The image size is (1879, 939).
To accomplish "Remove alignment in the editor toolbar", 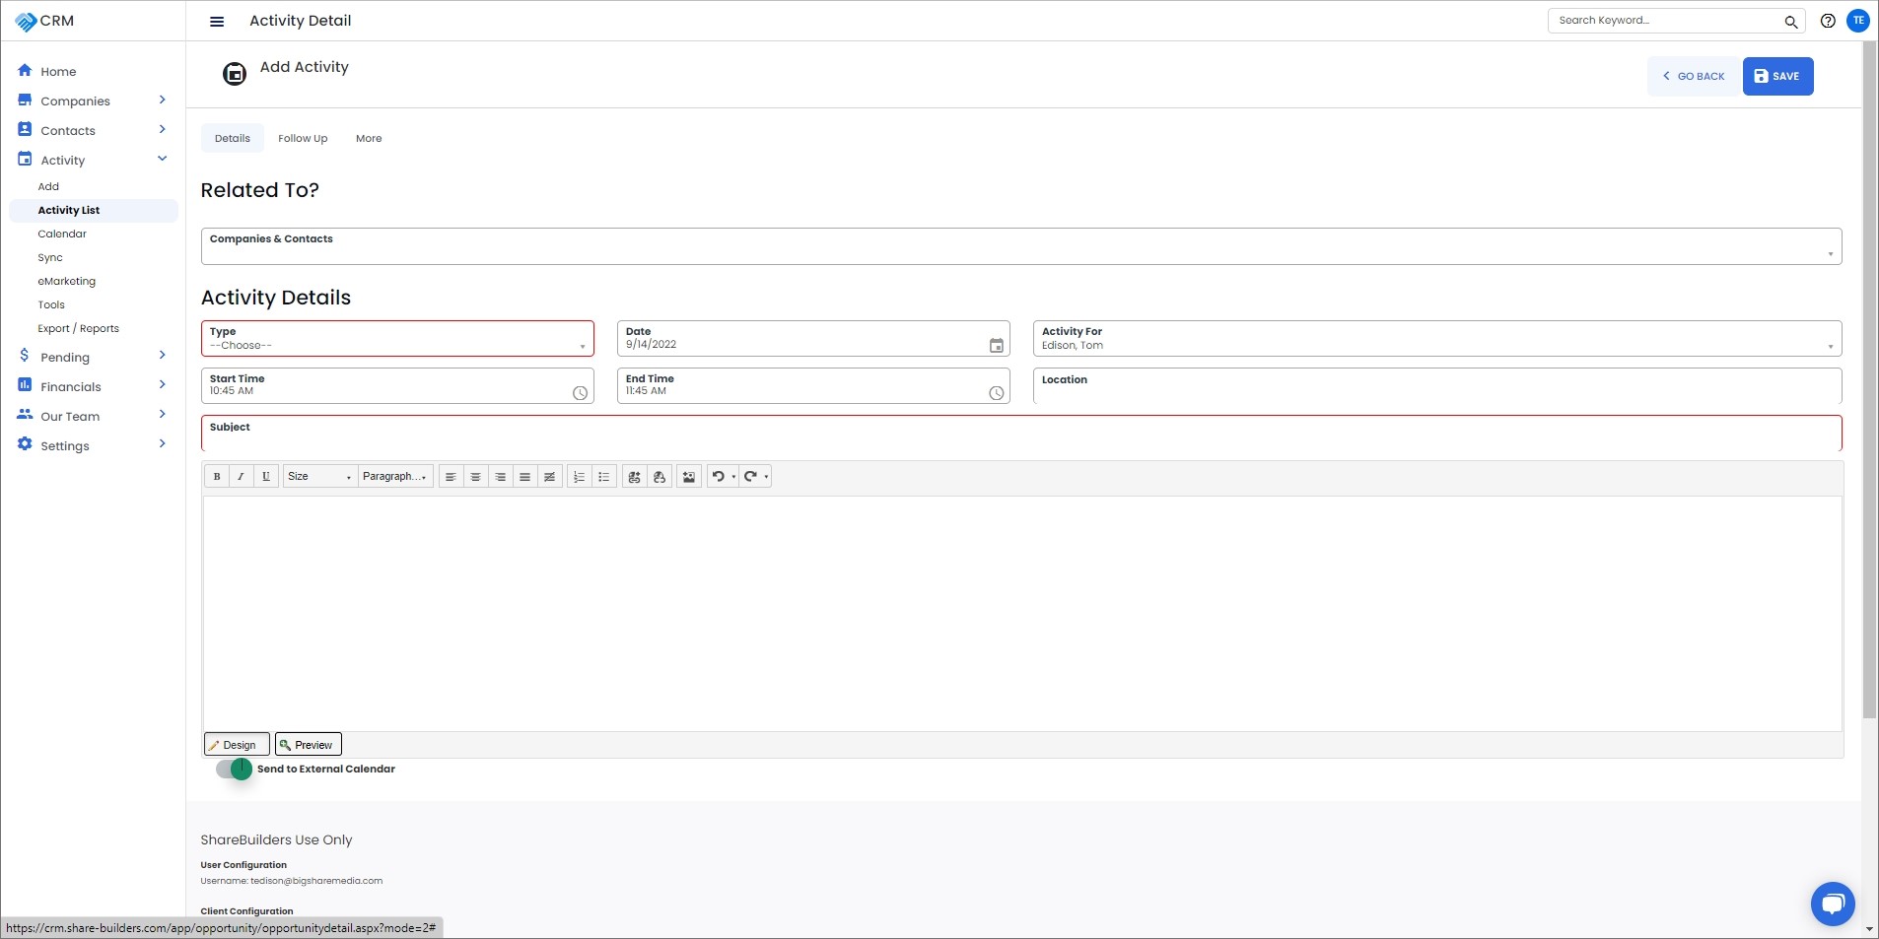I will pyautogui.click(x=549, y=477).
